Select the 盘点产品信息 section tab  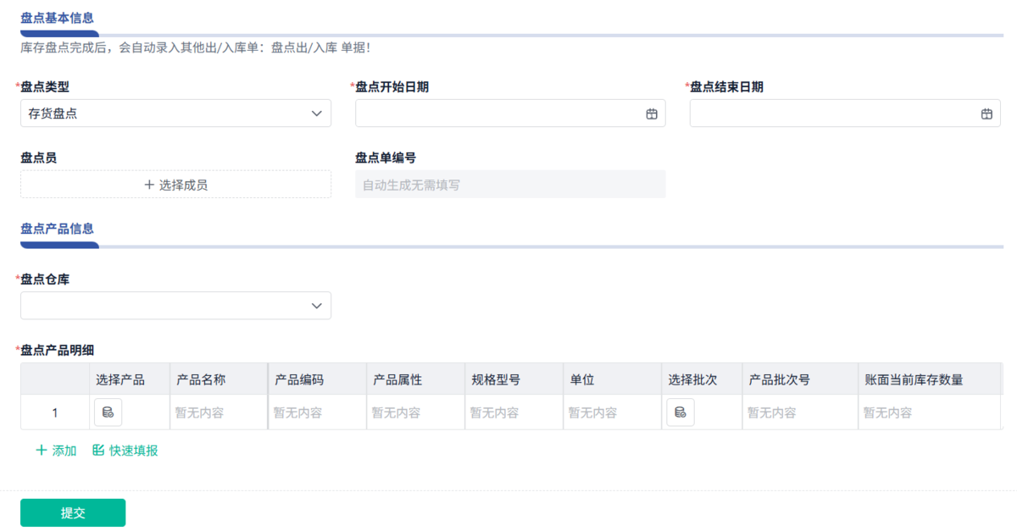tap(58, 229)
